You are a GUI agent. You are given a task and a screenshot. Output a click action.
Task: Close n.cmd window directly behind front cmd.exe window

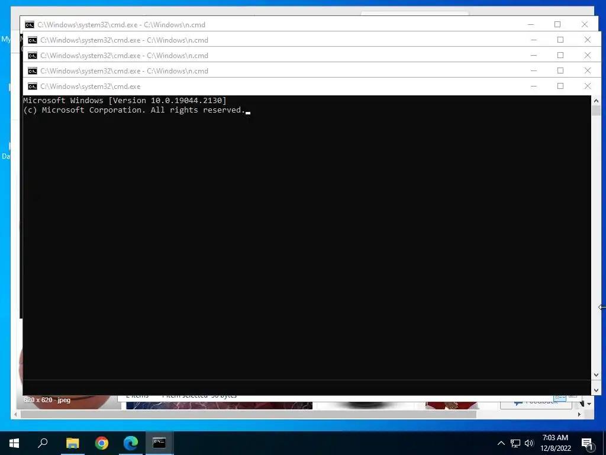[x=588, y=71]
